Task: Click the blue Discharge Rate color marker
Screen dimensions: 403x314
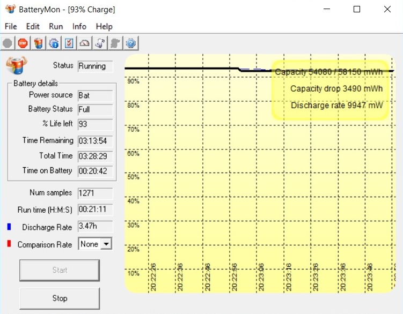Action: [x=9, y=227]
